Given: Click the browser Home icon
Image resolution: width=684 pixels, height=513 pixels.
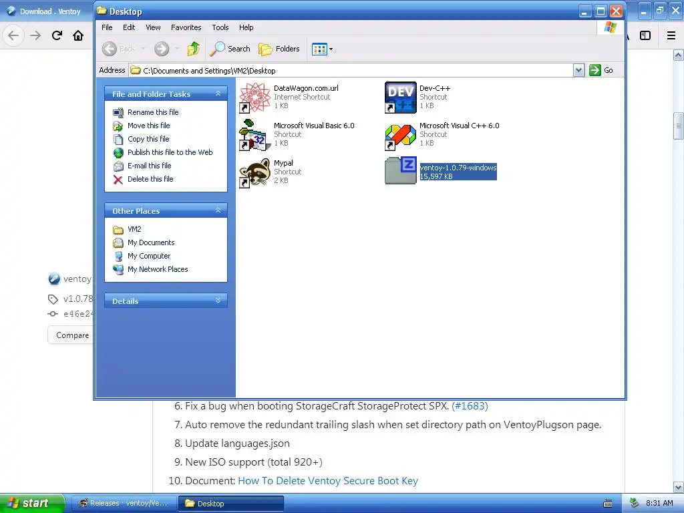Looking at the screenshot, I should [78, 35].
